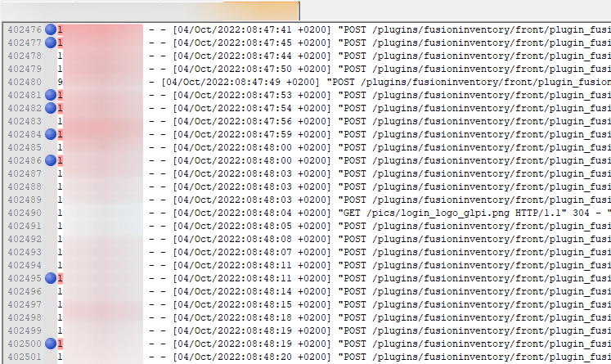This screenshot has height=364, width=611.
Task: Click line number 402485
Action: pyautogui.click(x=25, y=147)
